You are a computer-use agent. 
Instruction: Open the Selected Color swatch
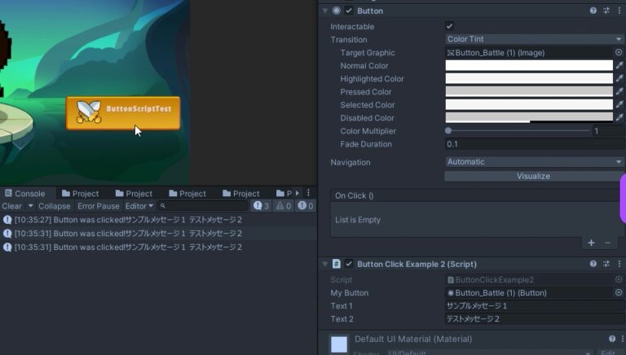tap(529, 104)
